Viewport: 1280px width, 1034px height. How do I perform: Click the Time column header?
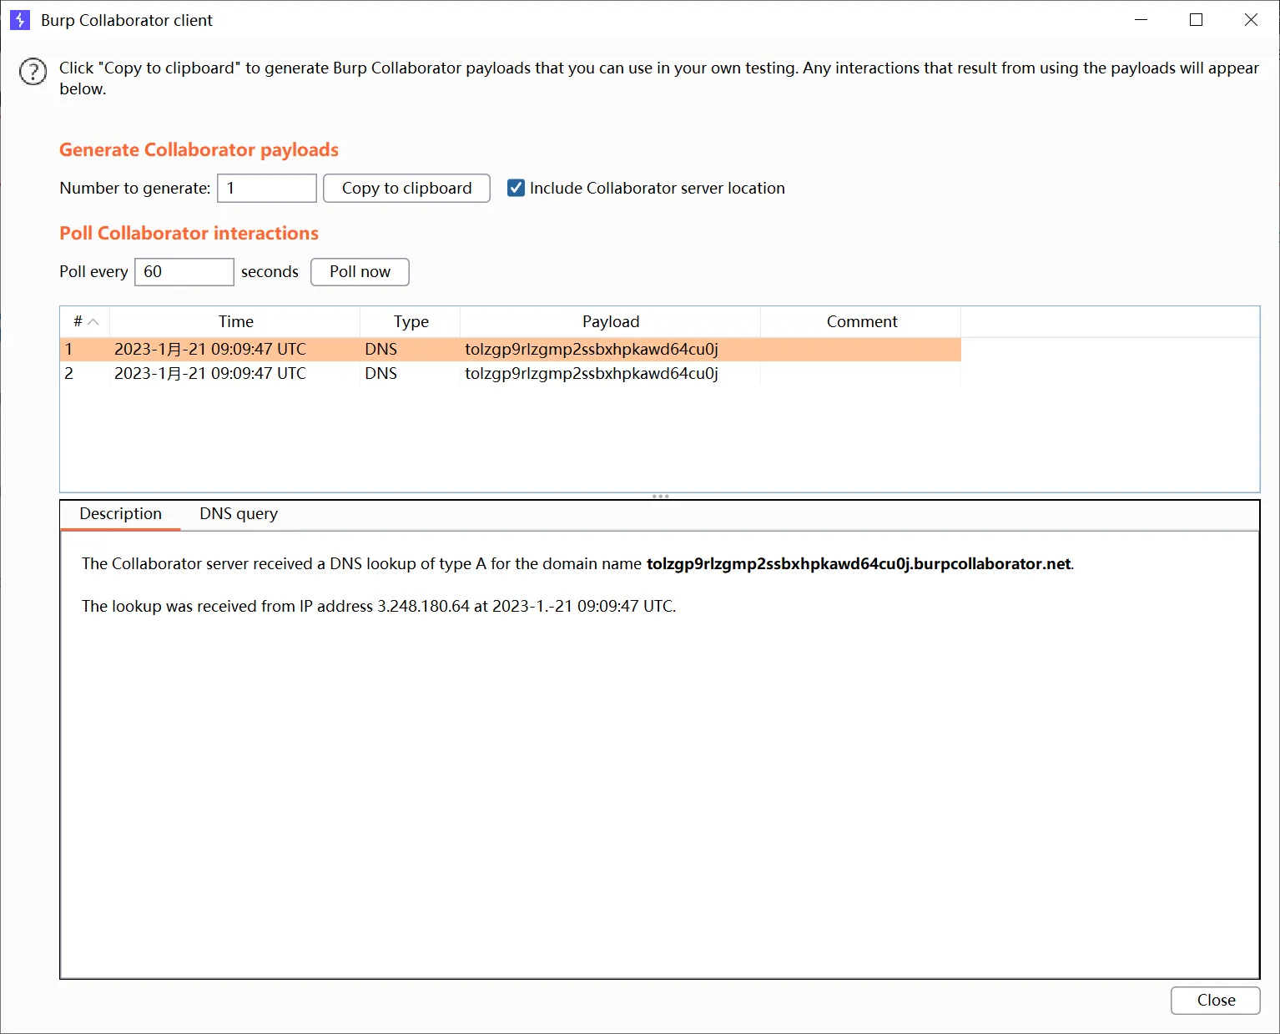[x=235, y=321]
